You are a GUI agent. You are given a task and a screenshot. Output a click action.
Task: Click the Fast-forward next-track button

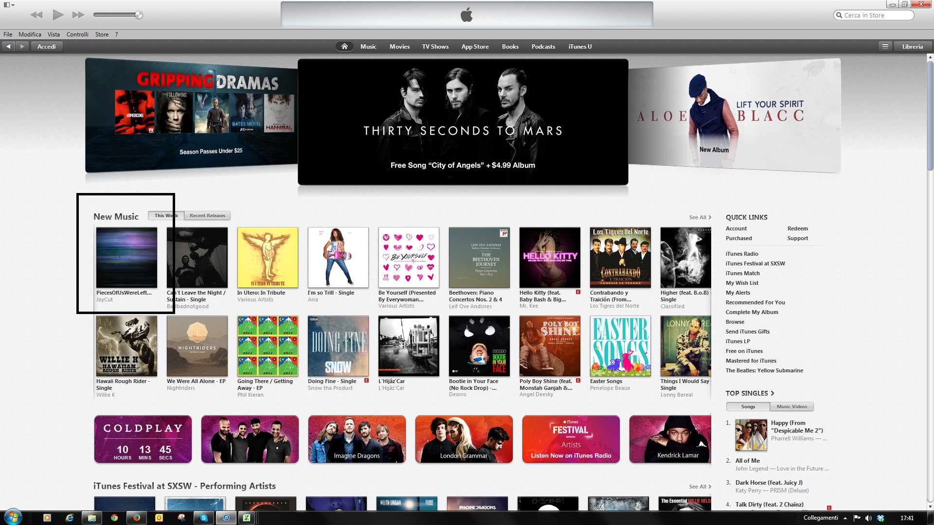(x=78, y=15)
